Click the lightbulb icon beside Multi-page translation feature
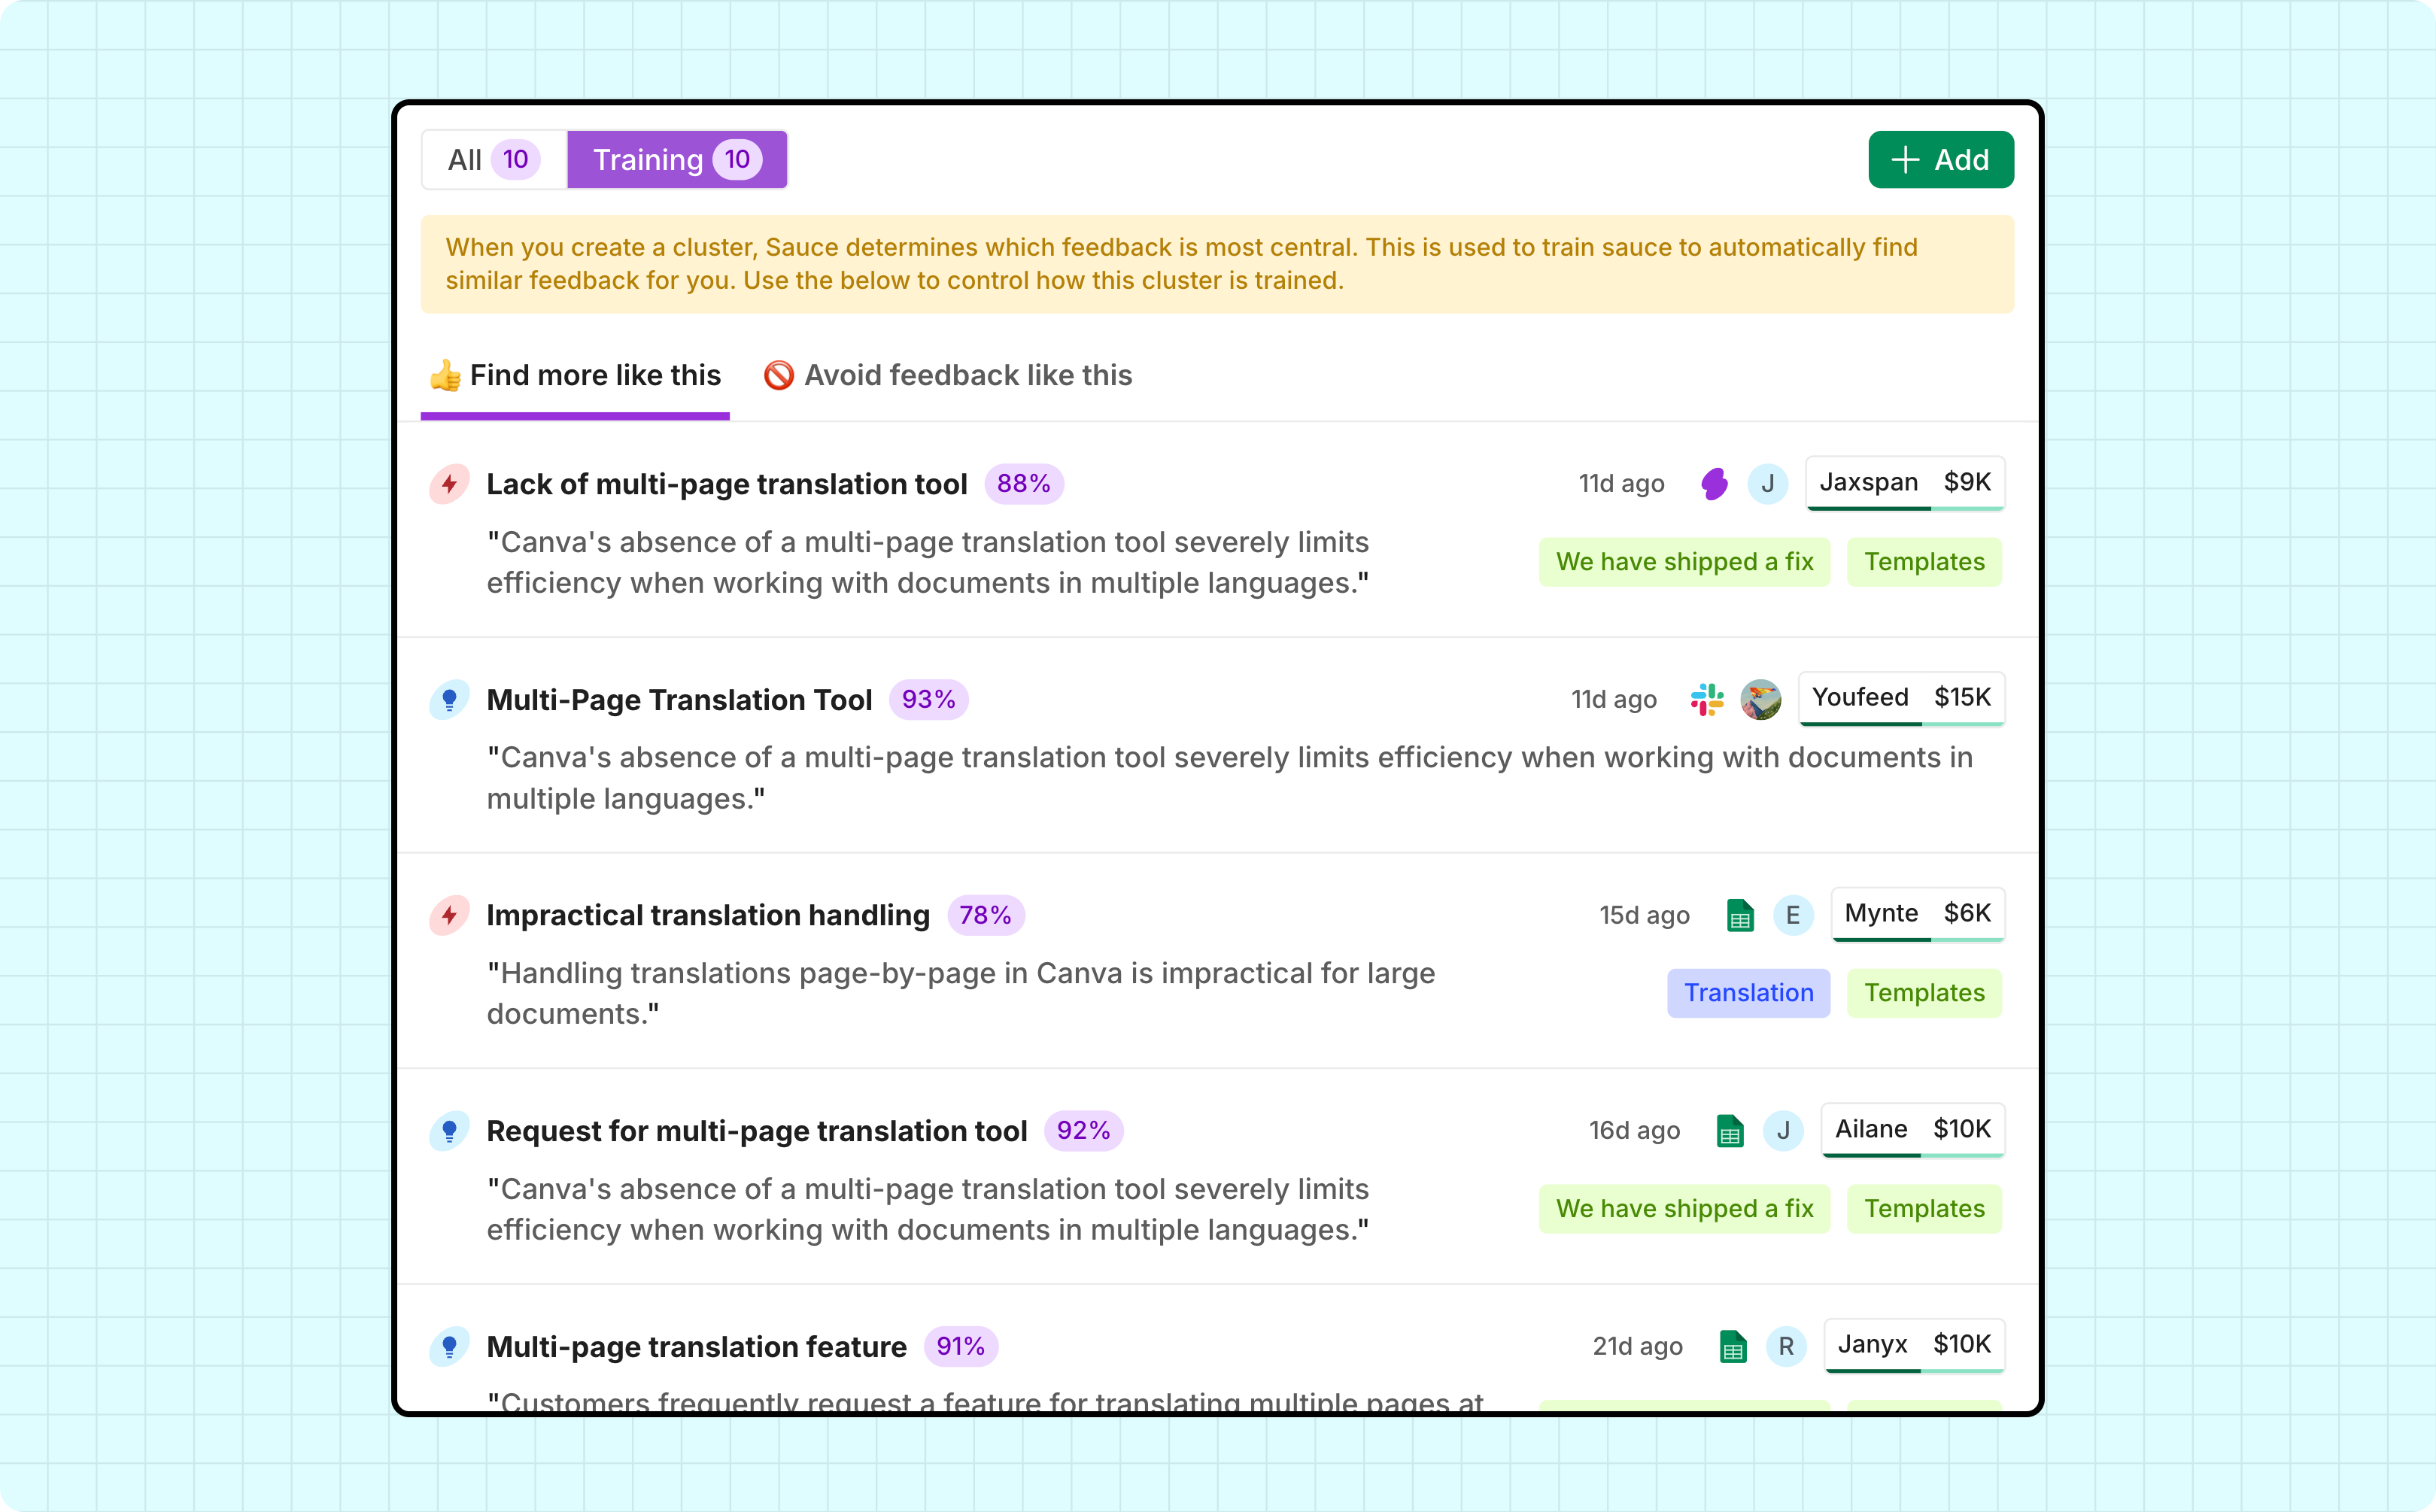 tap(449, 1346)
